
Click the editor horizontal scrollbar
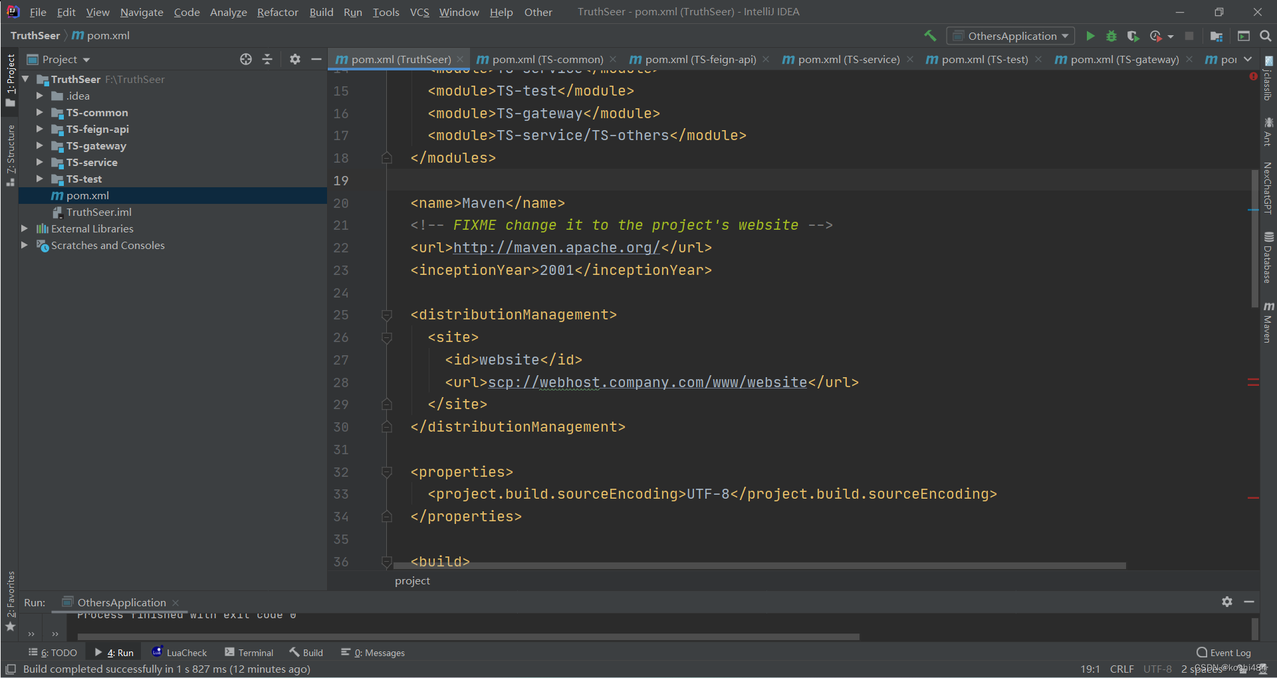760,566
